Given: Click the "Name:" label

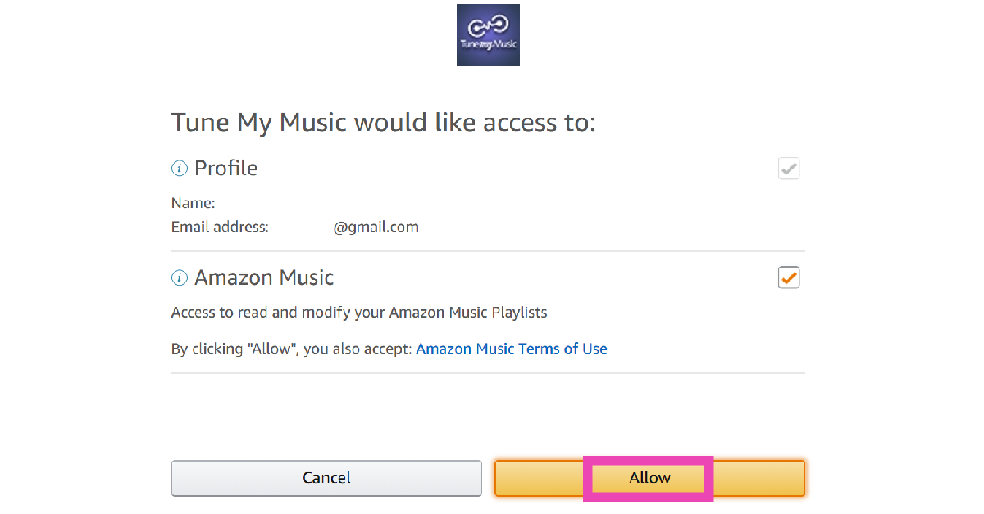Looking at the screenshot, I should 194,203.
